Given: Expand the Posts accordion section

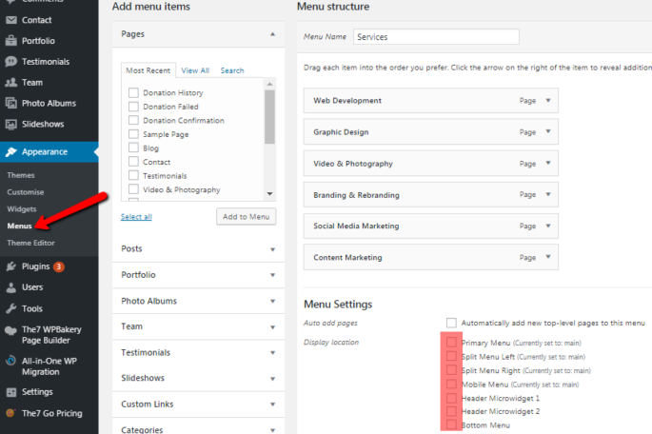Looking at the screenshot, I should [198, 248].
